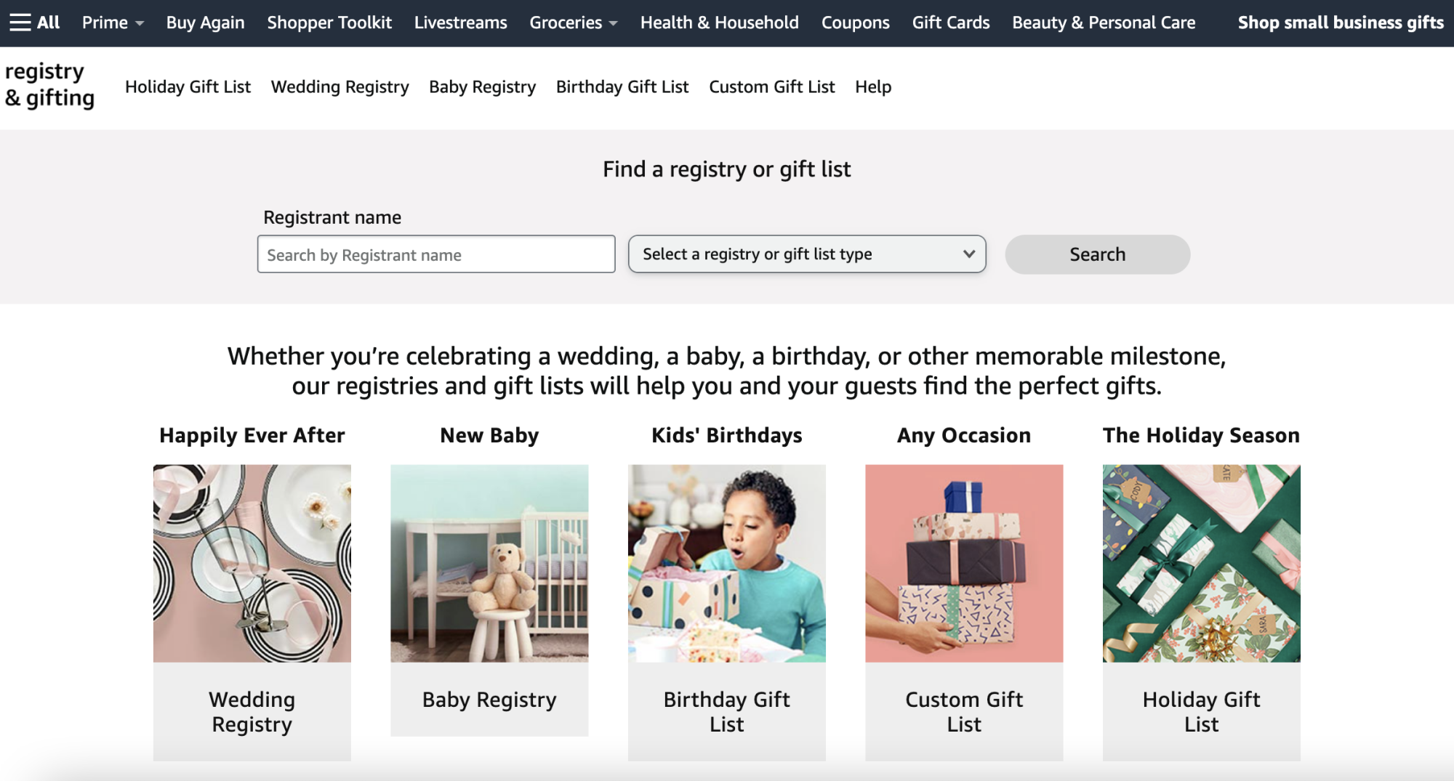Click Custom Gift List in navigation bar

(771, 87)
